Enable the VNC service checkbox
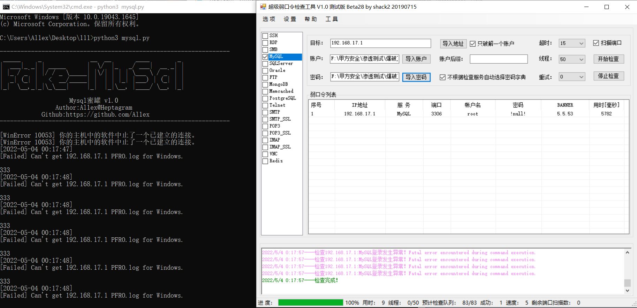Image resolution: width=637 pixels, height=308 pixels. coord(265,154)
